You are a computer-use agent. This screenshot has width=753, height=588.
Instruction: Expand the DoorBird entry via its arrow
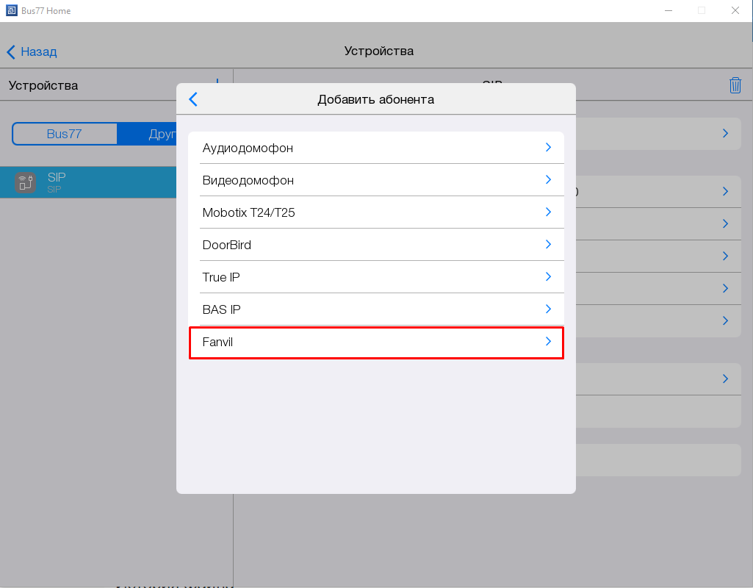(548, 244)
